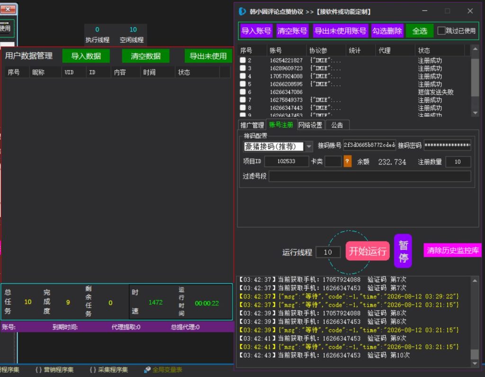The width and height of the screenshot is (485, 377).
Task: Click the 空闲线程 counter label
Action: click(x=132, y=40)
